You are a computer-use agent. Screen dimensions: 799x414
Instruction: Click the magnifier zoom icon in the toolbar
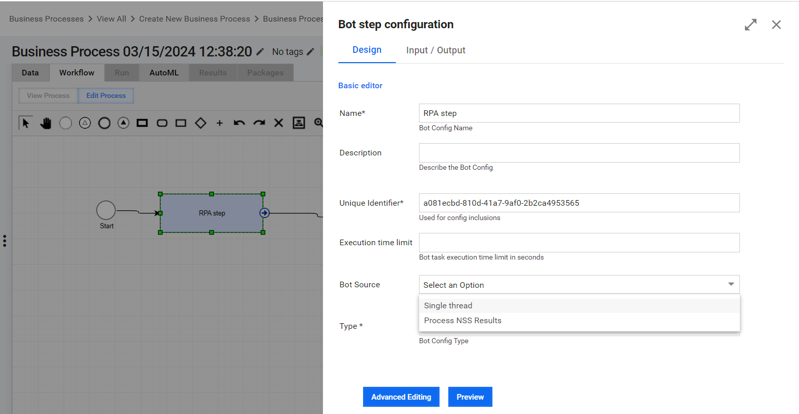tap(318, 123)
